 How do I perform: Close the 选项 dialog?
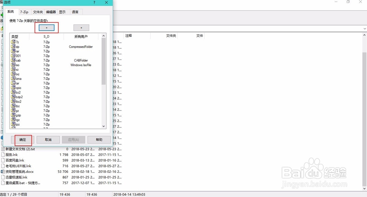click(106, 2)
